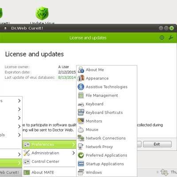Select About MATE menu entry

(49, 172)
